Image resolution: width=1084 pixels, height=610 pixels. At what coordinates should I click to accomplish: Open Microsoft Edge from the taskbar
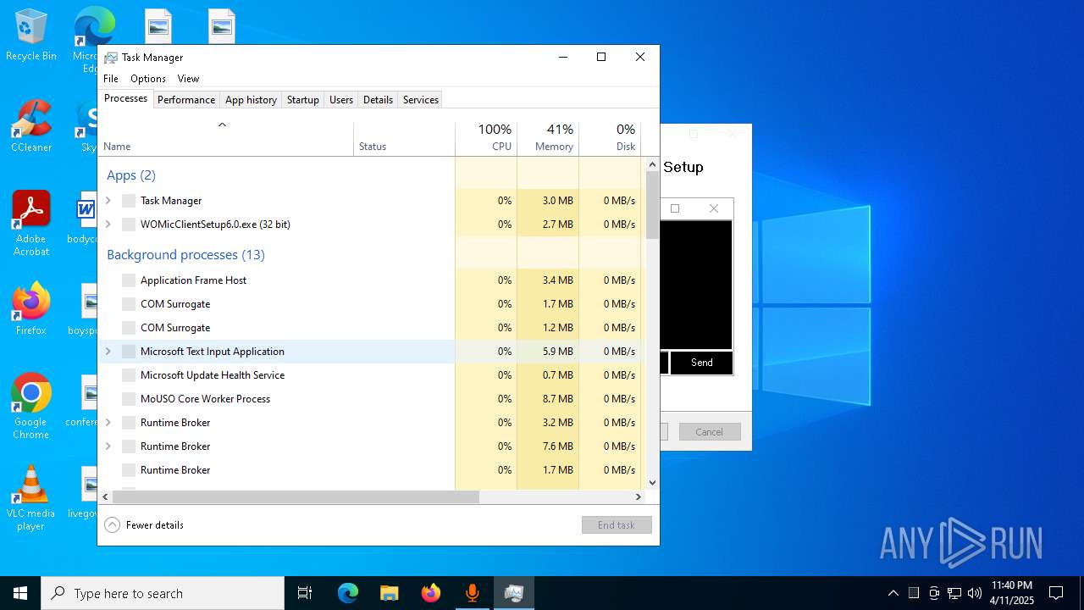(x=348, y=593)
